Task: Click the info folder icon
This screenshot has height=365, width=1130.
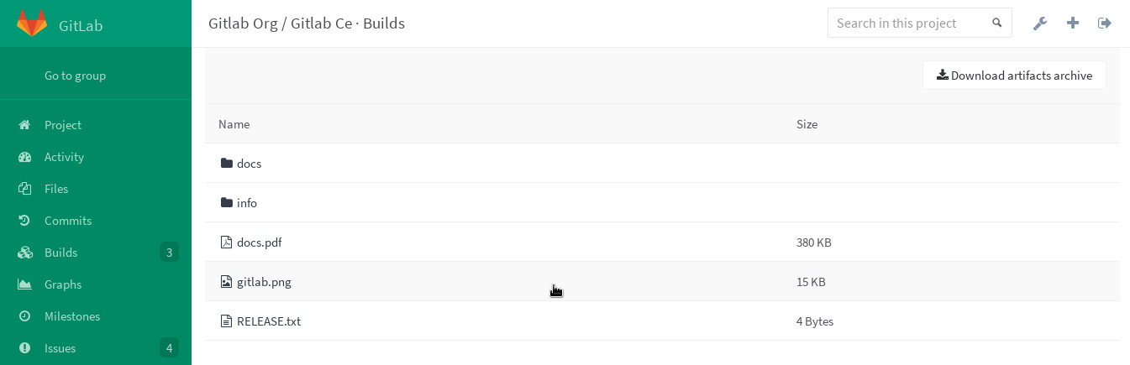Action: pyautogui.click(x=226, y=203)
